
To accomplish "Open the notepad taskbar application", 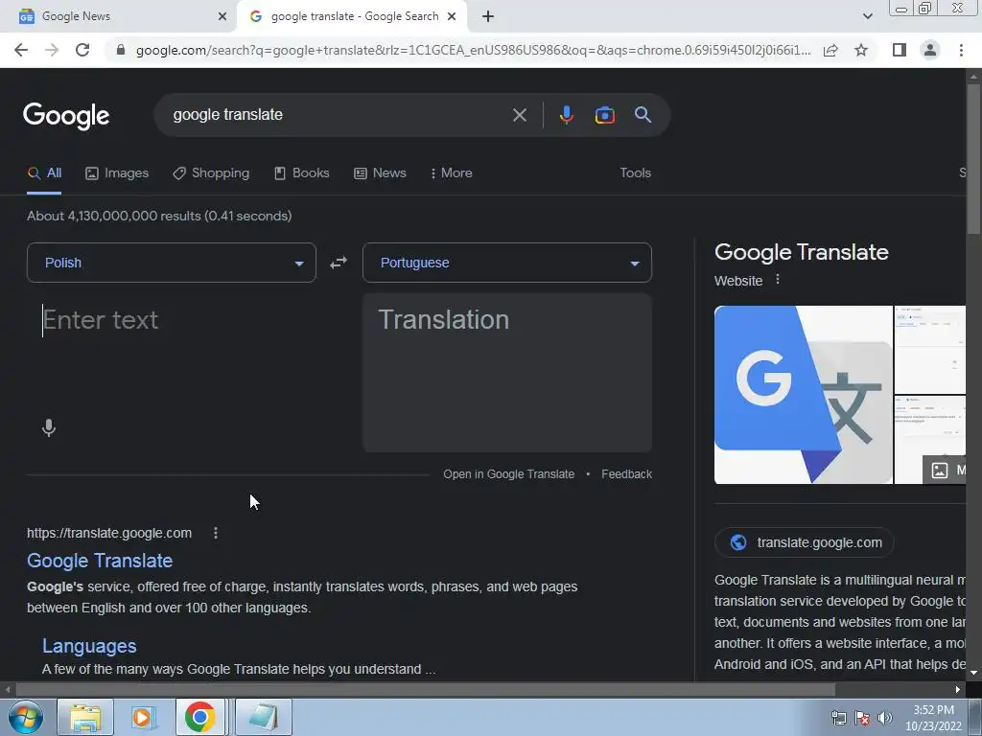I will [264, 717].
